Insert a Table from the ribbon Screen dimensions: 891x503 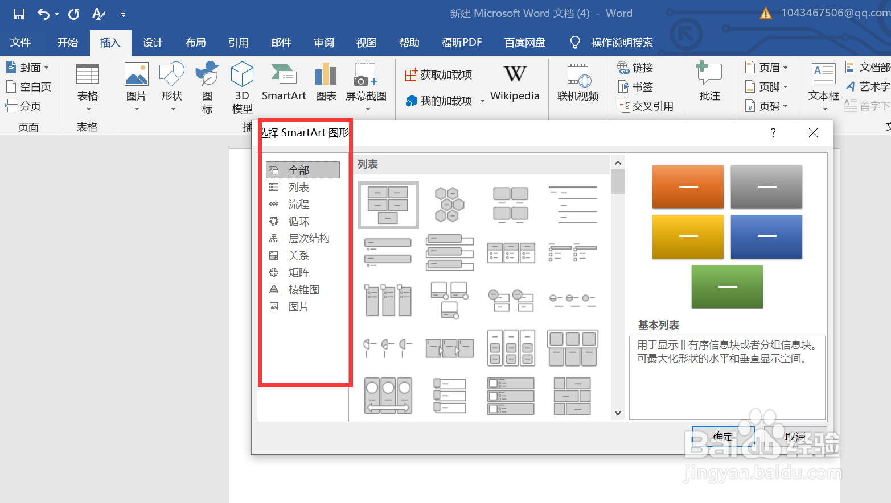click(88, 86)
